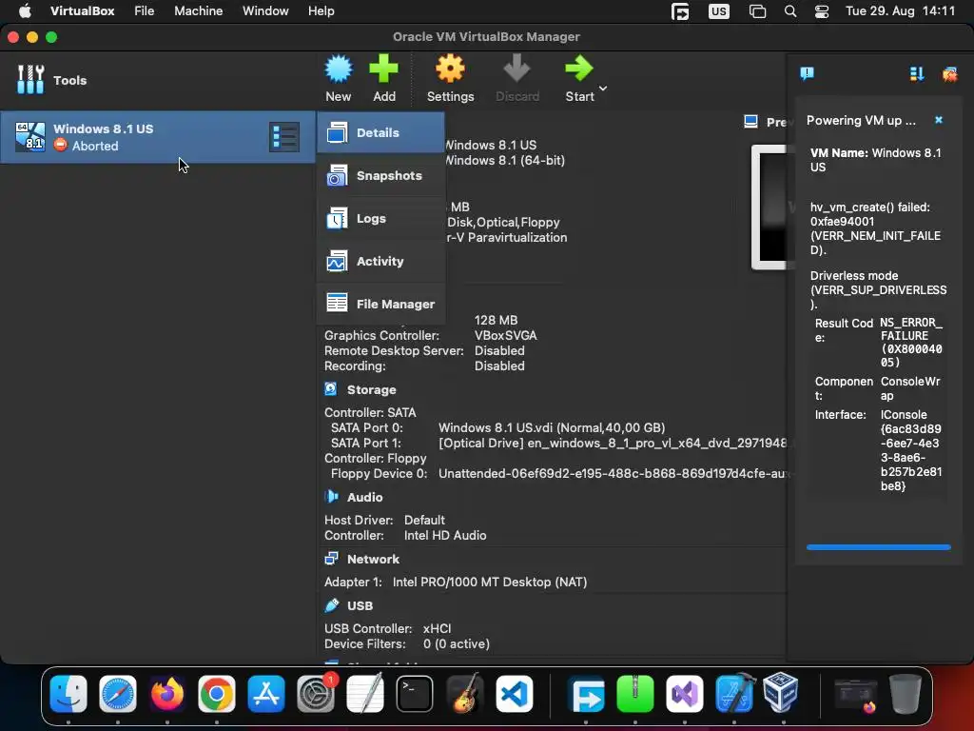Open the Machine menu

(198, 11)
